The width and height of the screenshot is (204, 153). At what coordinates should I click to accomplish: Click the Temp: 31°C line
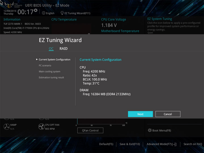91,83
